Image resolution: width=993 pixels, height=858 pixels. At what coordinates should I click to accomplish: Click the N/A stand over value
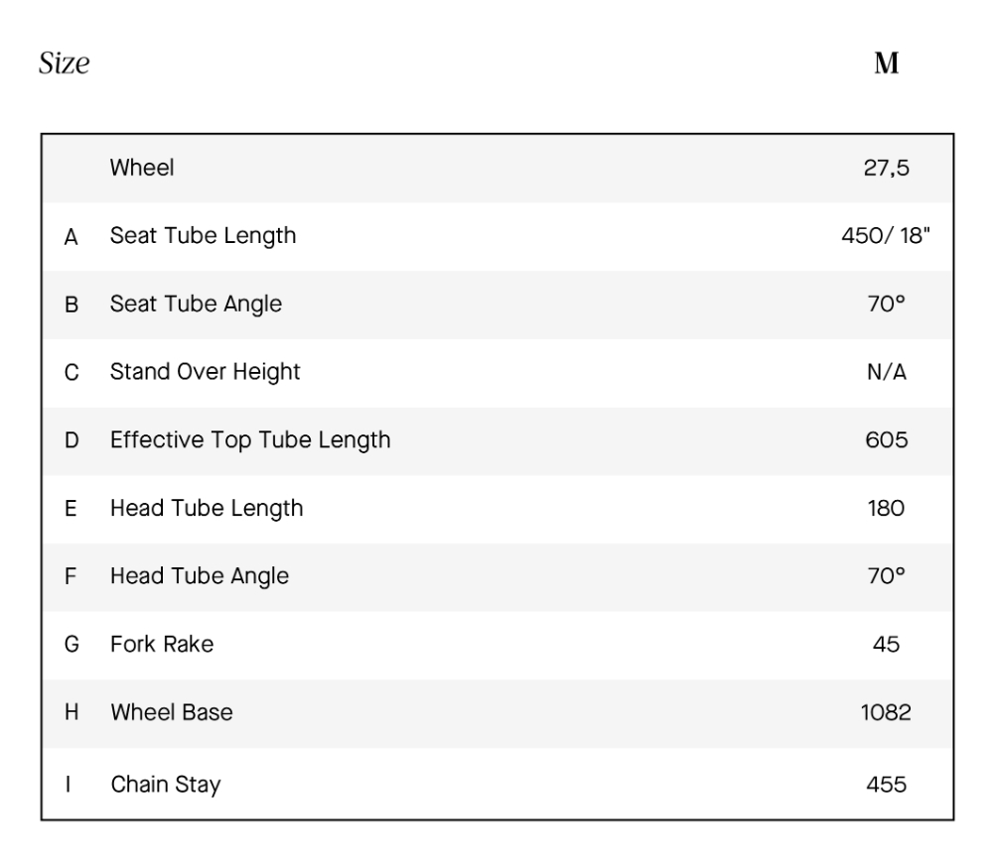coord(886,373)
